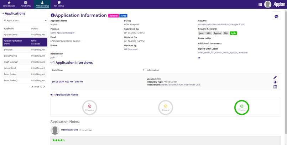
Task: Click Interviewer One name in notes
Action: pos(69,130)
